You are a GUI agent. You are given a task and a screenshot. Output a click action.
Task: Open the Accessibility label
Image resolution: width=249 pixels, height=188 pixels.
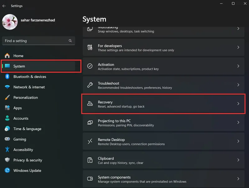23,150
